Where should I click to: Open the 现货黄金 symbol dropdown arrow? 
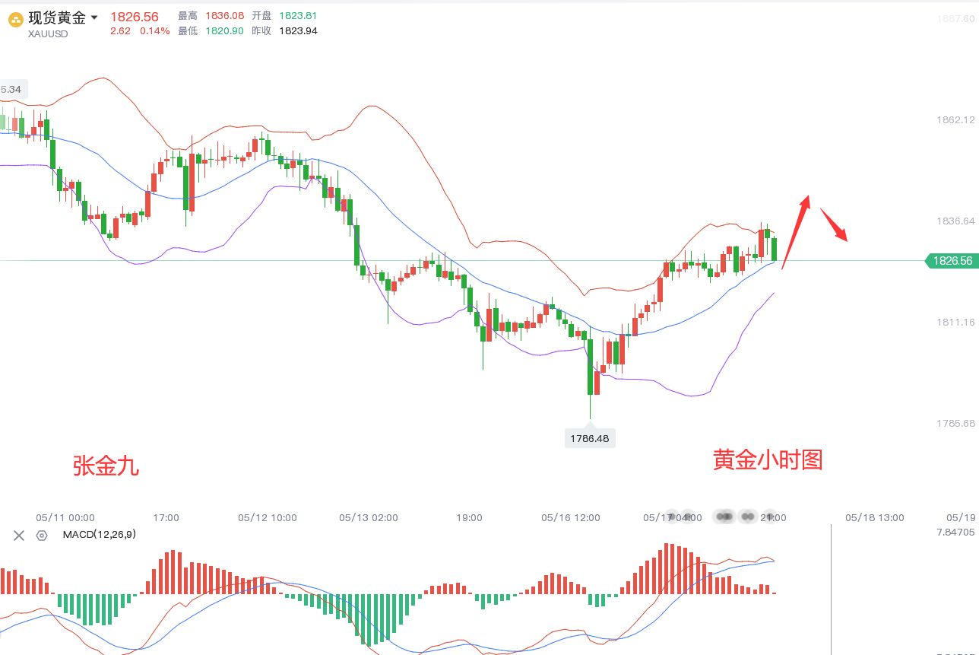pos(94,17)
